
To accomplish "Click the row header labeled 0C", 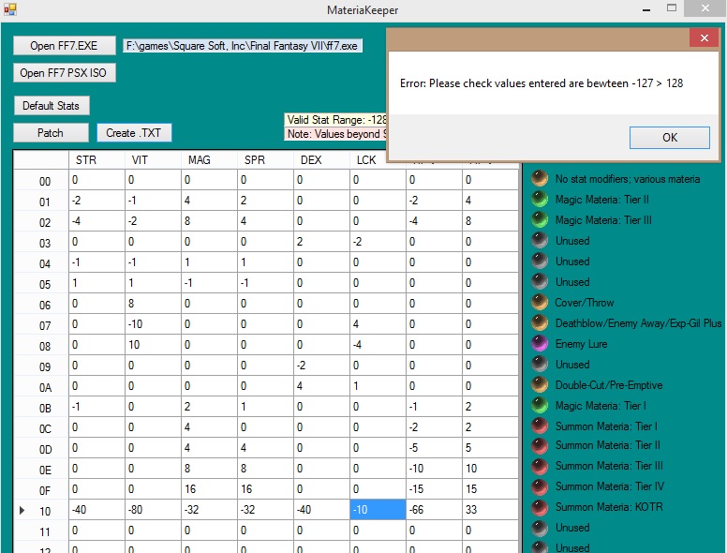I will click(x=41, y=428).
